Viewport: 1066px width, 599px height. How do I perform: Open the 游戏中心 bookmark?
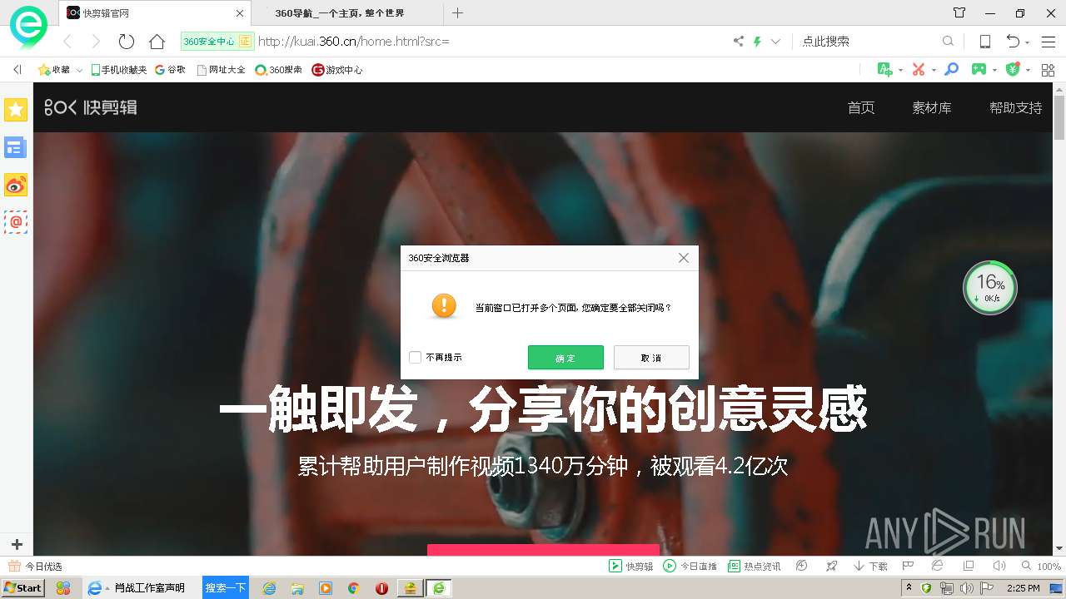point(337,70)
